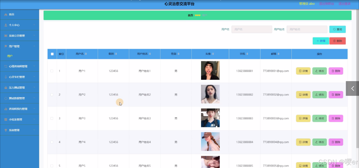Expand the 系统管理 chevron

point(34,130)
